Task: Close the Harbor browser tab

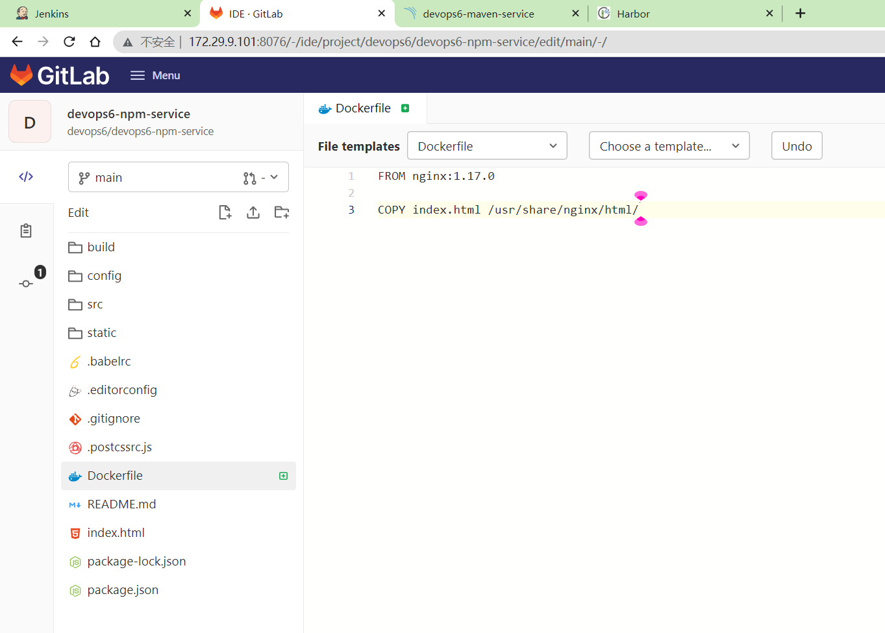Action: click(x=769, y=13)
